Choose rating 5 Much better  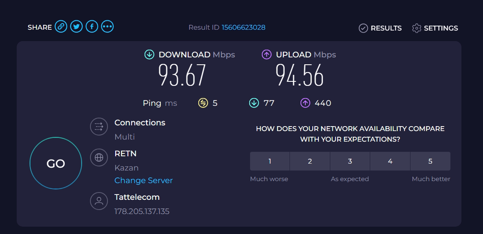pos(430,161)
